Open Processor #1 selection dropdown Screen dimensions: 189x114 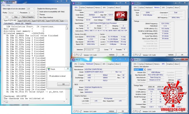92,50
